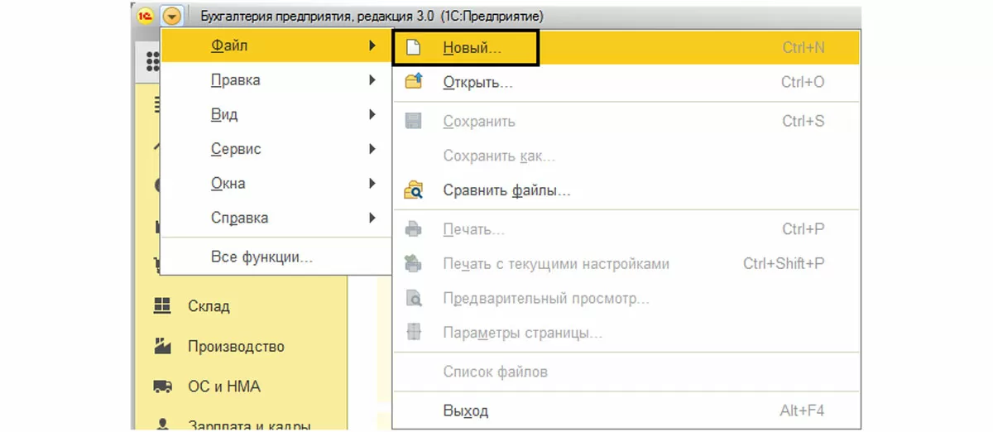
Task: Click the Зарплата и кадры person icon
Action: [x=162, y=425]
